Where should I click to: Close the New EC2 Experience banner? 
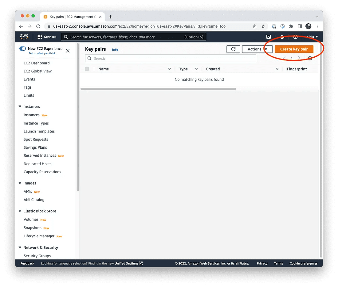[x=68, y=51]
